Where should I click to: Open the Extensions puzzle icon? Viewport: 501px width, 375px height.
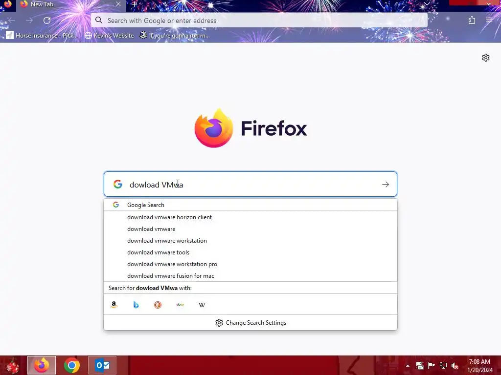point(472,21)
